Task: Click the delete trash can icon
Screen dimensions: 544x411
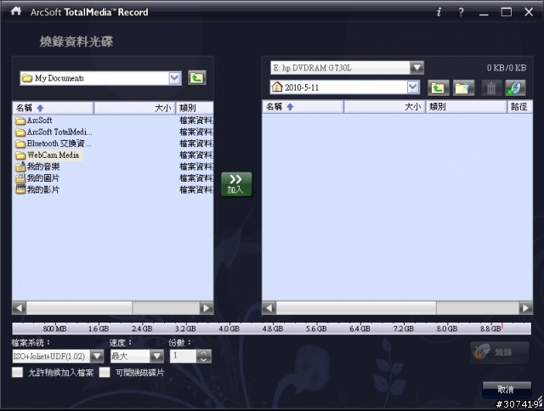Action: (x=491, y=87)
